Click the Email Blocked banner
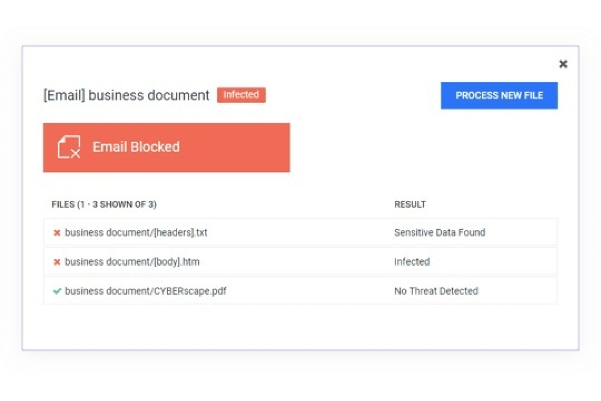The height and width of the screenshot is (401, 601). coord(166,147)
